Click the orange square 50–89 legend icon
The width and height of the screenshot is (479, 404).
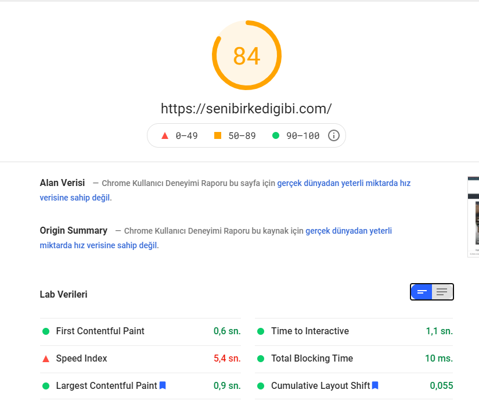point(218,135)
